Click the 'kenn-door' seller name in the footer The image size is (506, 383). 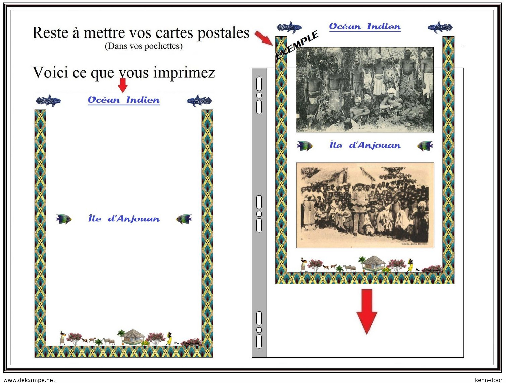[x=488, y=380]
